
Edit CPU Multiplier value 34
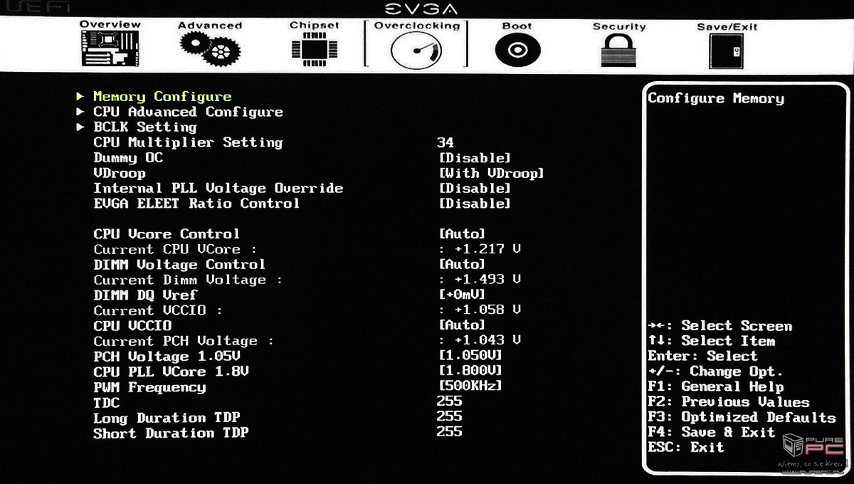click(446, 142)
